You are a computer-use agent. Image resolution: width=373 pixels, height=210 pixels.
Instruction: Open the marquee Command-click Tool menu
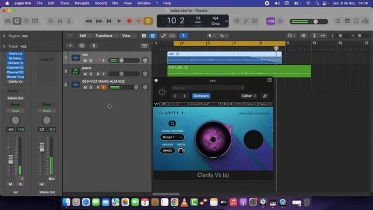[x=224, y=36]
